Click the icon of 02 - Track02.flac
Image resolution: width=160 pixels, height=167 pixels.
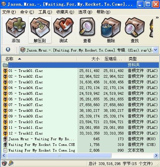5,76
